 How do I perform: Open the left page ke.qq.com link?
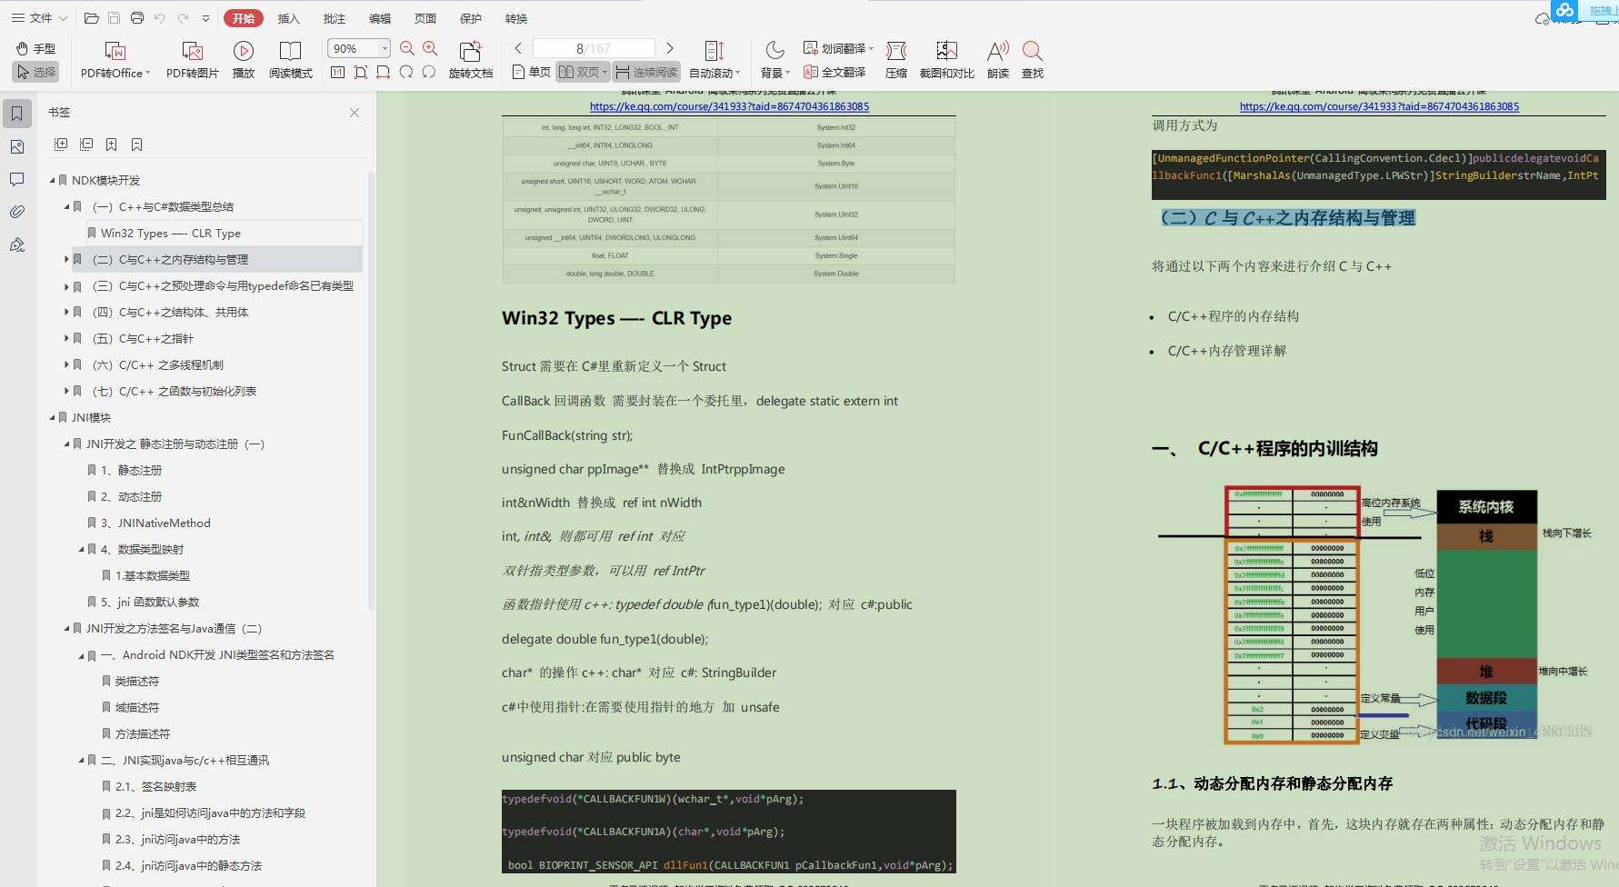(x=729, y=106)
